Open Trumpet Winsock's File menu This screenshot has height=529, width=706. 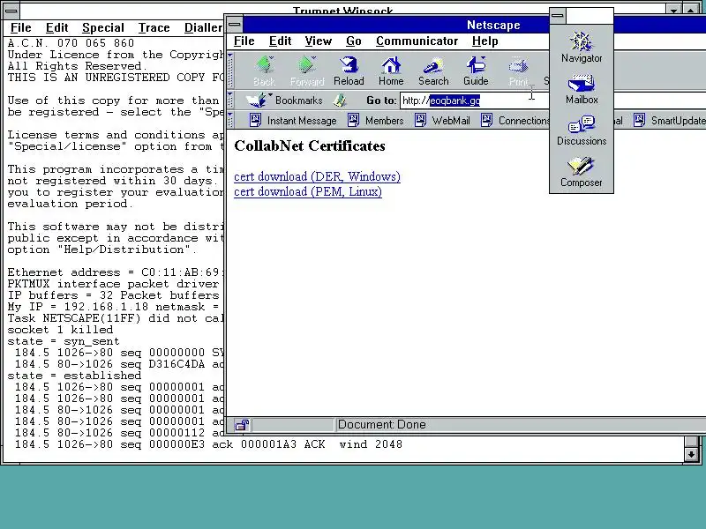click(x=20, y=28)
